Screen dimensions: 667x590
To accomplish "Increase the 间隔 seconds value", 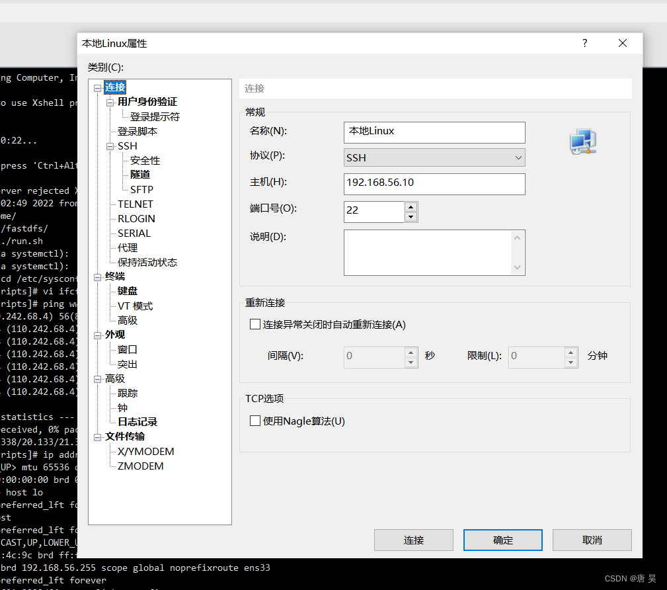I will pyautogui.click(x=411, y=353).
